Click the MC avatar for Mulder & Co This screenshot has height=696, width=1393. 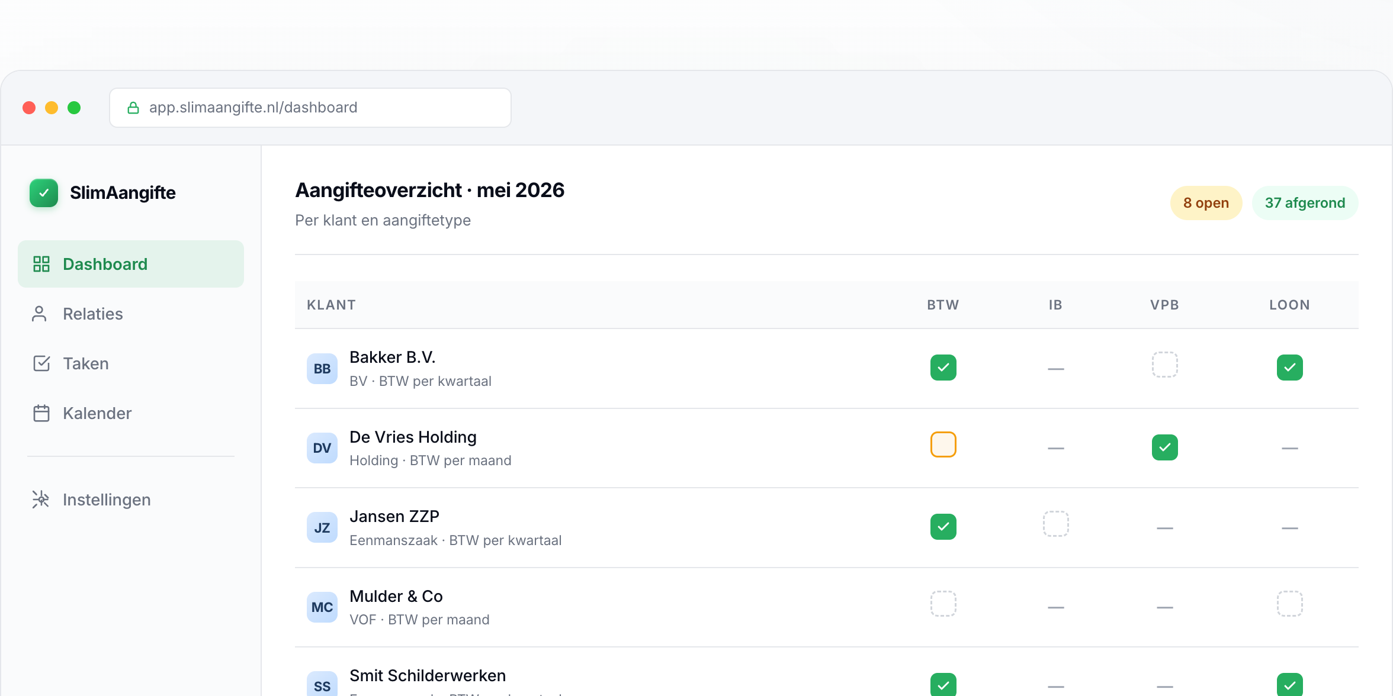[x=322, y=607]
